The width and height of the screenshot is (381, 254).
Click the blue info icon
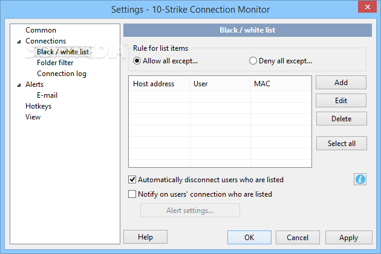[360, 179]
